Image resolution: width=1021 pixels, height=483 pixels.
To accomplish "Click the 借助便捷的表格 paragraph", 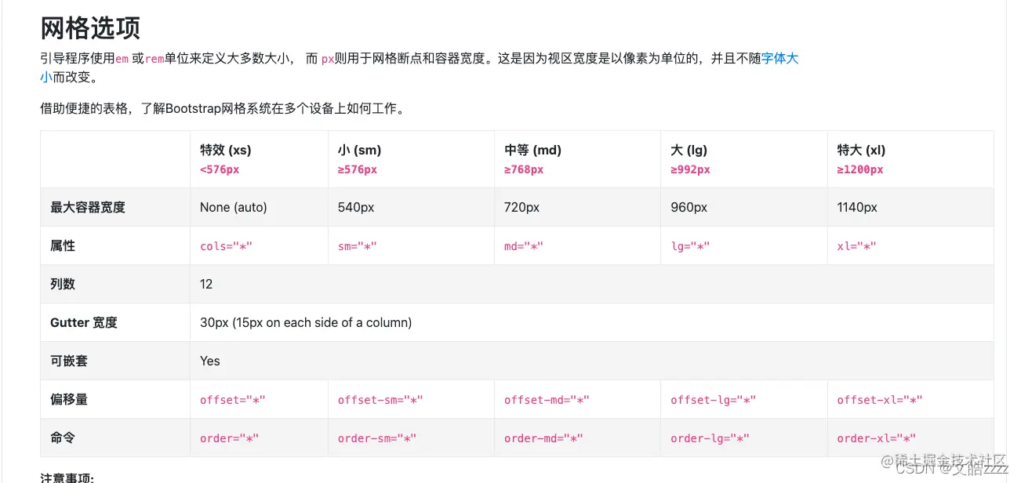I will pyautogui.click(x=224, y=109).
